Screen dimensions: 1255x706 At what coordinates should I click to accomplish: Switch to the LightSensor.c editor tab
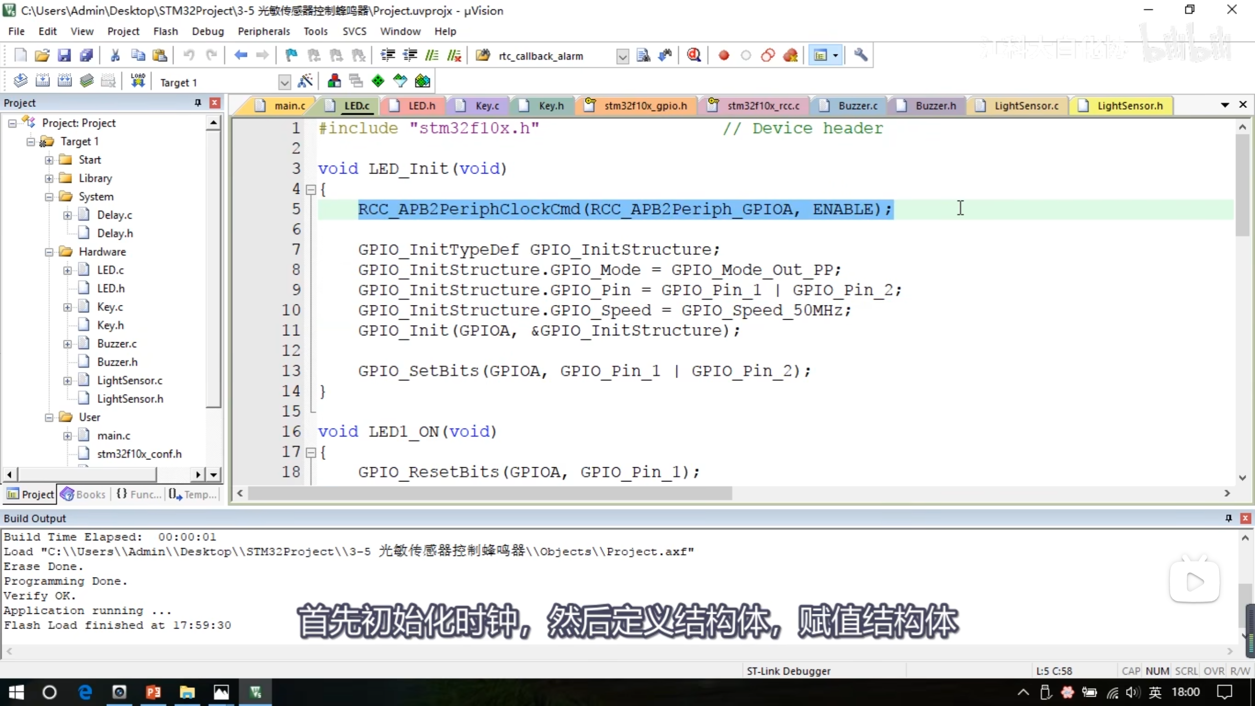[1026, 106]
